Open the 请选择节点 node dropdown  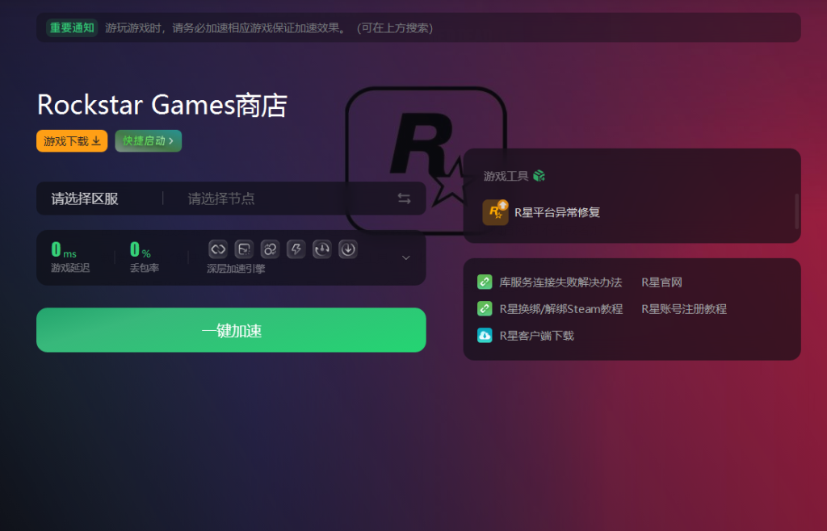click(221, 199)
